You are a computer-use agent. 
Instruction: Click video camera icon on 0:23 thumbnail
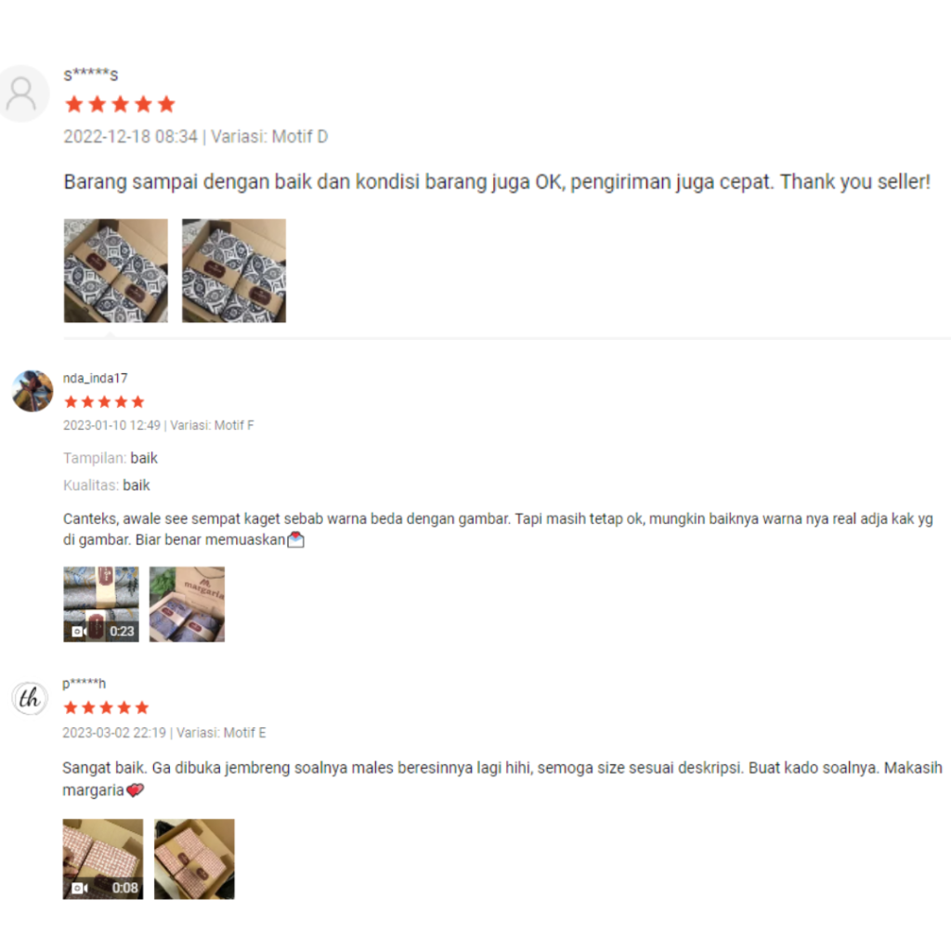tap(79, 632)
